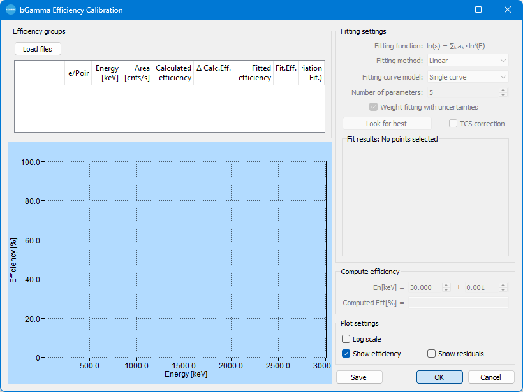523x392 pixels.
Task: Click the OK button
Action: pyautogui.click(x=439, y=377)
